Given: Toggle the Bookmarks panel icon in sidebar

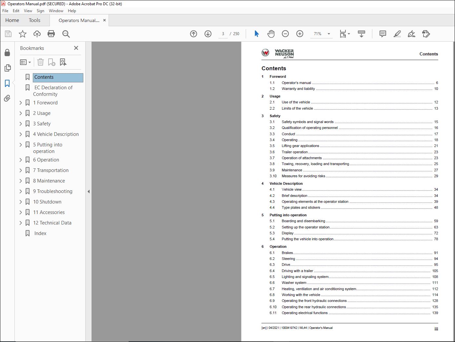Looking at the screenshot, I should coord(7,83).
